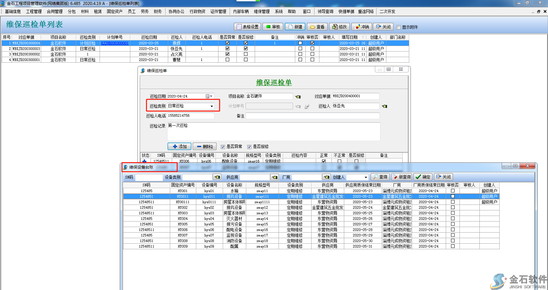548x290 pixels.
Task: Click the 表格设置 table settings button
Action: coord(248,27)
